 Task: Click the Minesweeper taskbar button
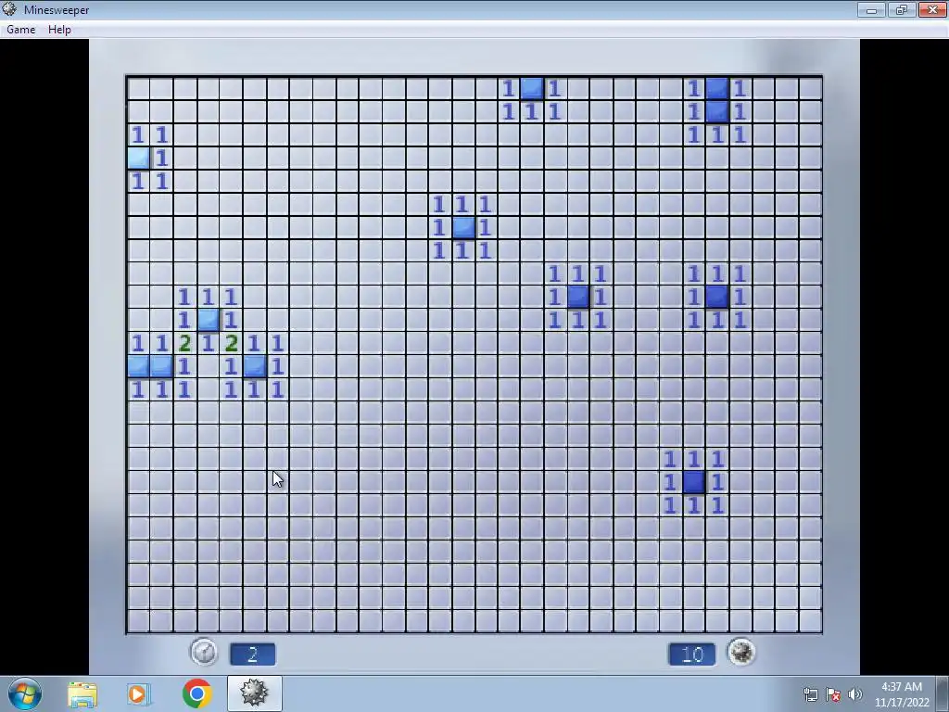coord(254,693)
